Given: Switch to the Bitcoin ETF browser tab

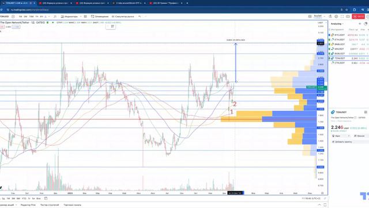Looking at the screenshot, I should pos(129,3).
